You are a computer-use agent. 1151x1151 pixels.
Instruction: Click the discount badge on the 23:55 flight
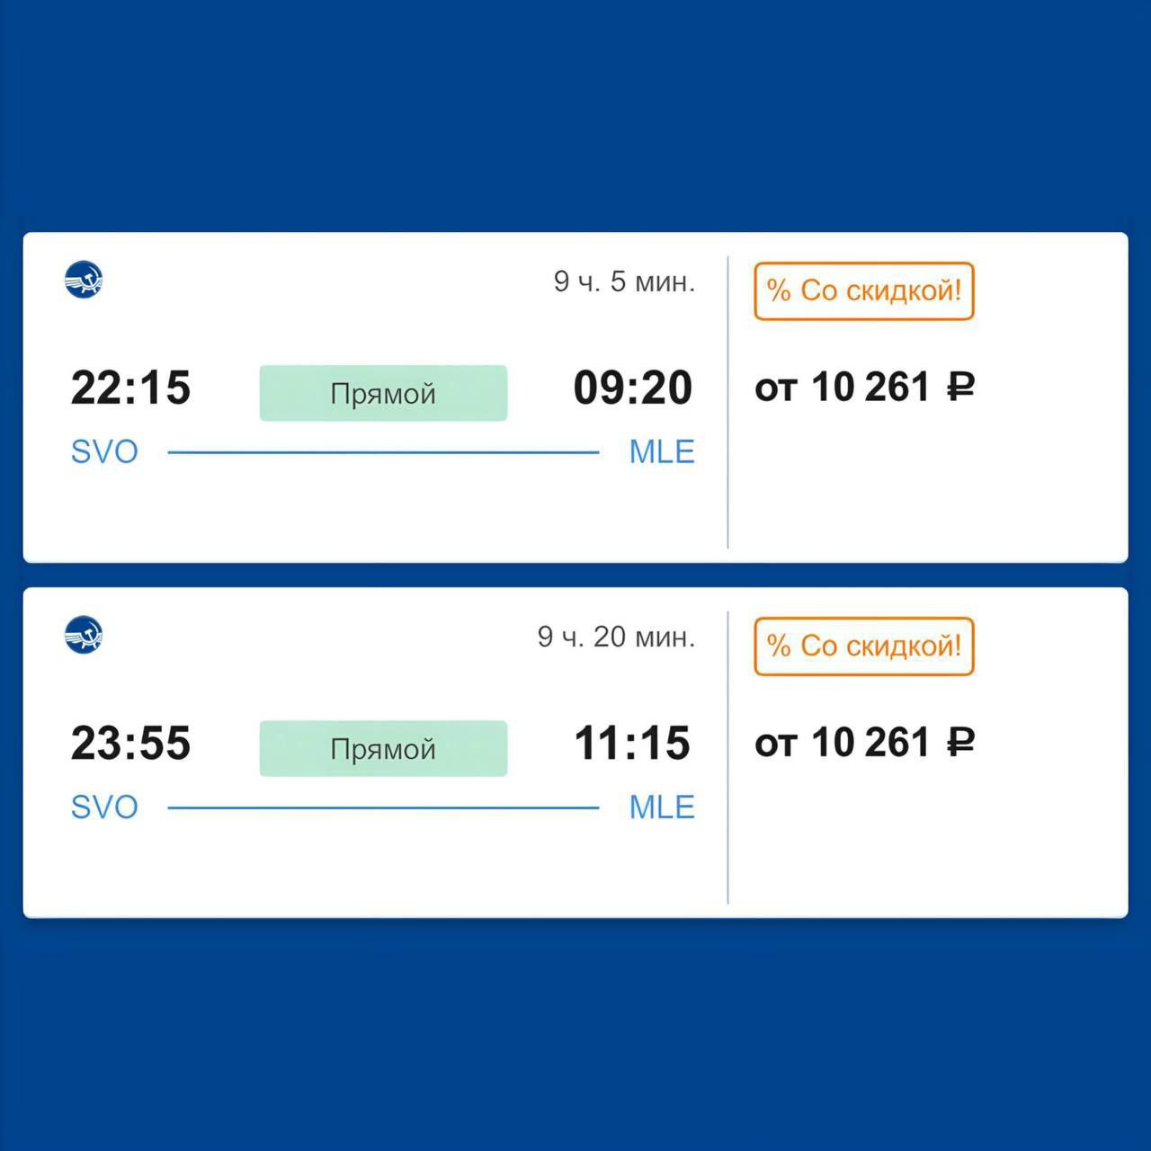pyautogui.click(x=863, y=647)
